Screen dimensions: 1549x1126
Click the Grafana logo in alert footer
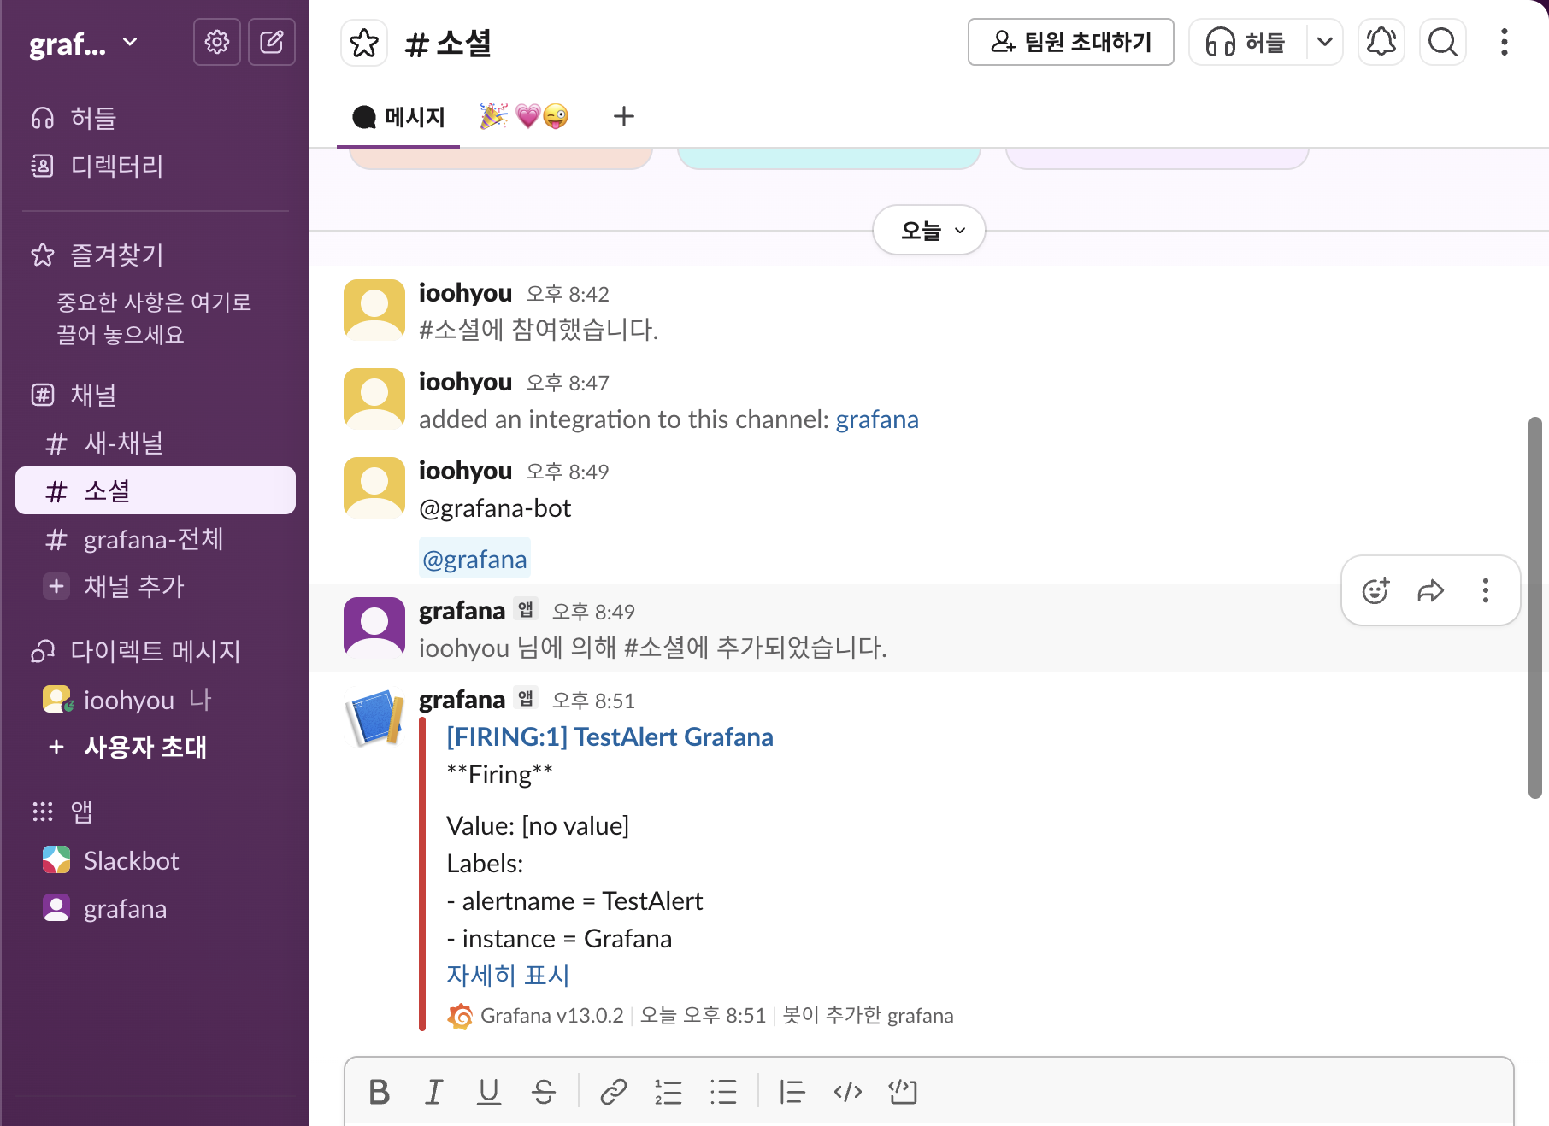click(460, 1016)
